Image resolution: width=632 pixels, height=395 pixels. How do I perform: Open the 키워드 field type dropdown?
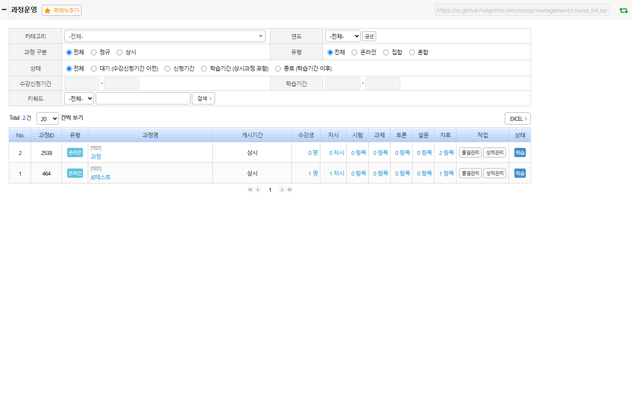click(x=79, y=98)
